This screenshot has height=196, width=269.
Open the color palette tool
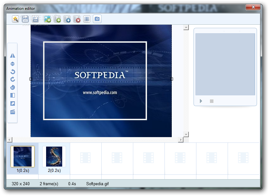click(x=13, y=87)
